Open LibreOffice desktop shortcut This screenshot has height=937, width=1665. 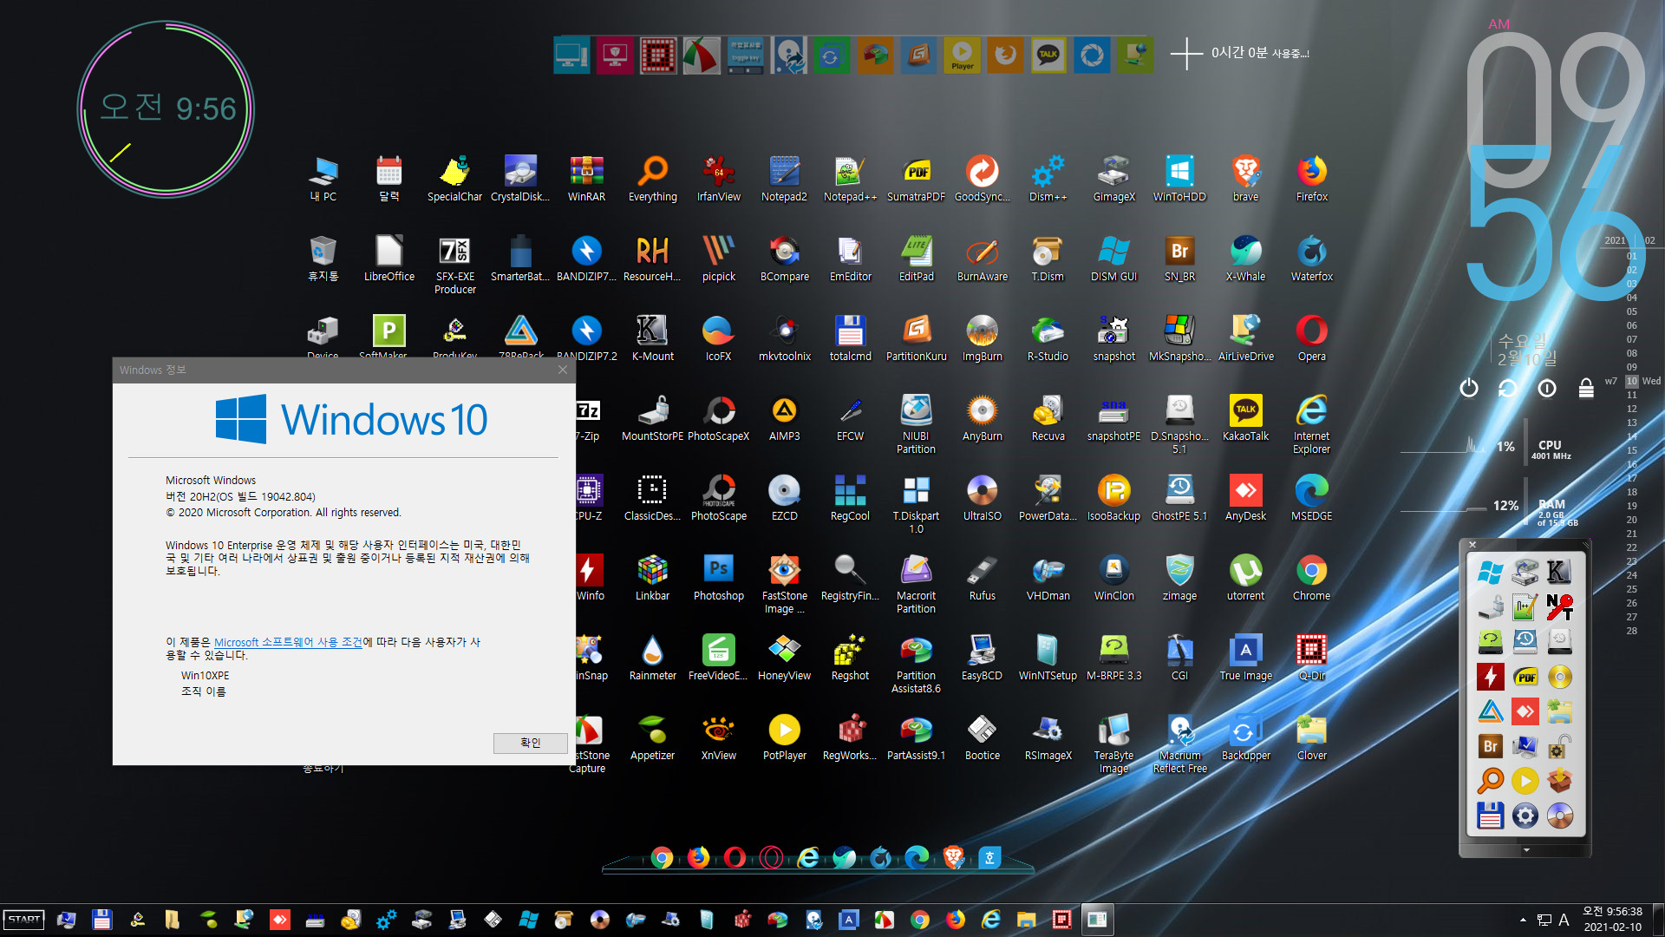(388, 259)
